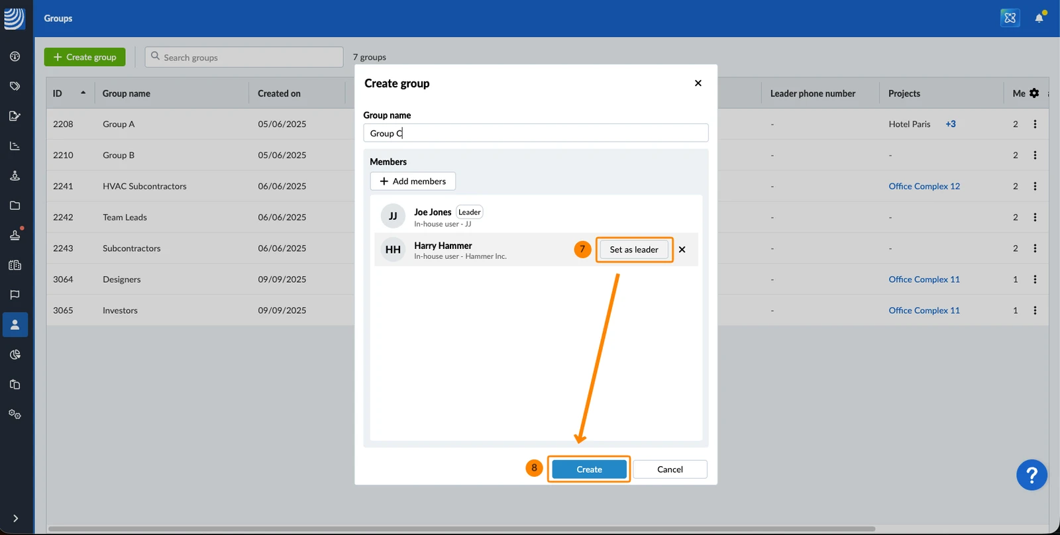1060x535 pixels.
Task: Click the Projects column header
Action: click(x=904, y=93)
